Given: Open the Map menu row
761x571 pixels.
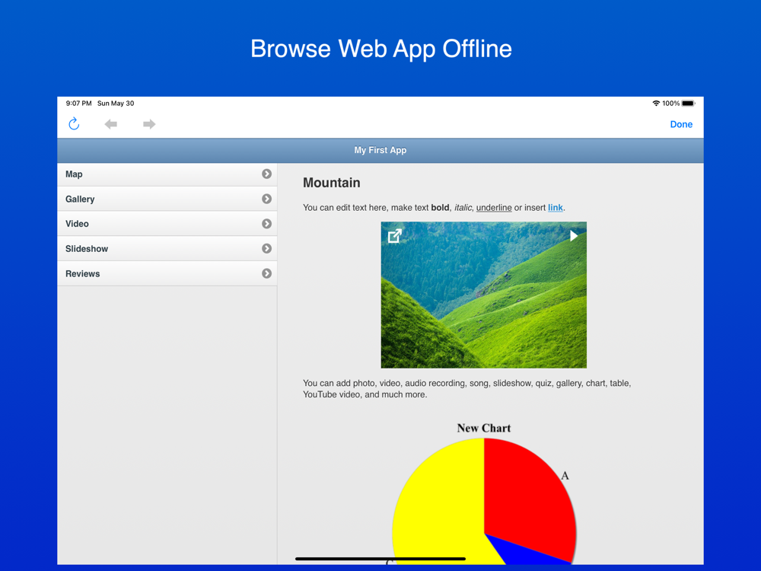Looking at the screenshot, I should pos(167,174).
